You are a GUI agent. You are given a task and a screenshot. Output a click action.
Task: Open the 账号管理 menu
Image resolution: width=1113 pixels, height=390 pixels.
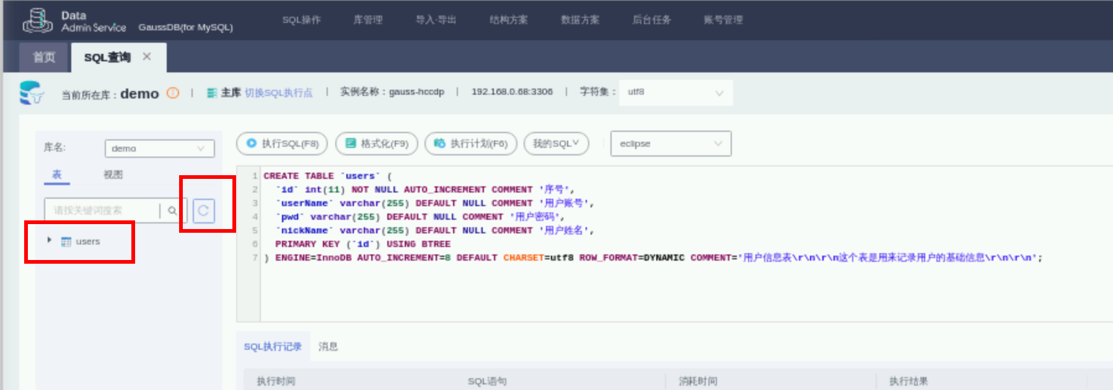click(723, 20)
